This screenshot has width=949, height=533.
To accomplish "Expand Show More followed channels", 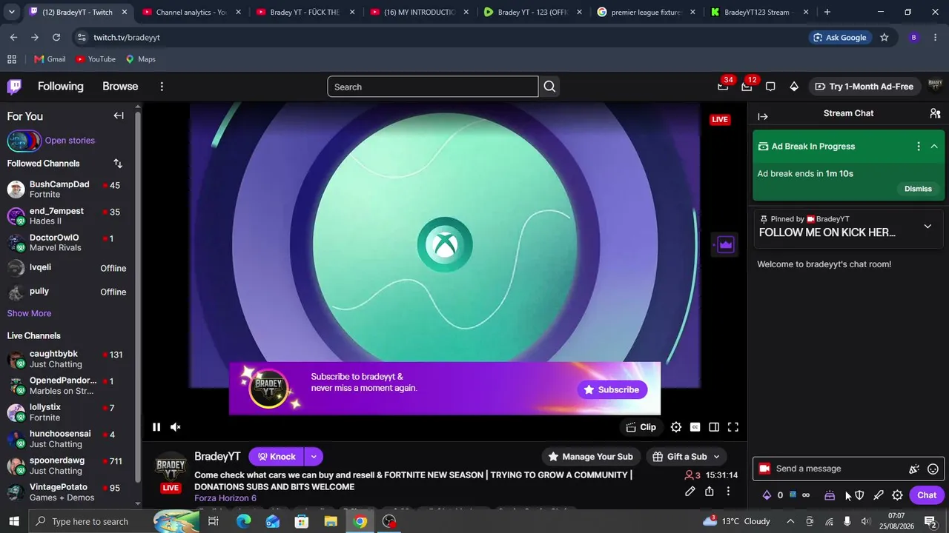I will click(29, 314).
